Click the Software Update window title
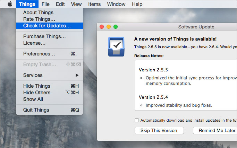The height and width of the screenshot is (148, 237). (x=196, y=27)
